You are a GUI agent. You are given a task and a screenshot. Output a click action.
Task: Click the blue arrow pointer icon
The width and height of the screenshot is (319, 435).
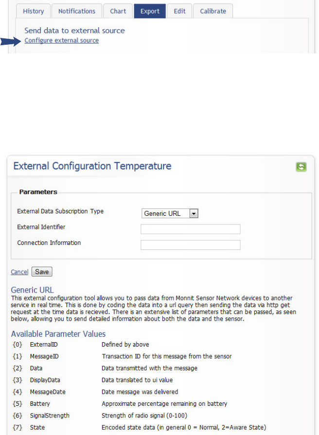12,42
